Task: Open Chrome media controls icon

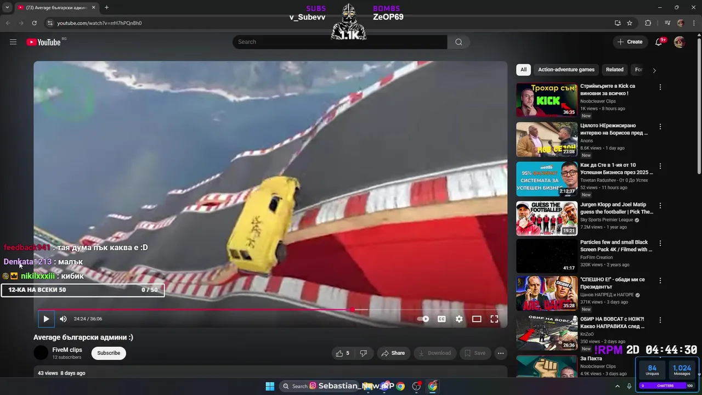Action: (x=667, y=23)
